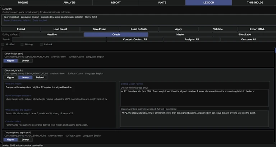Select Higher for Elbow flexion at P2
This screenshot has width=276, height=147.
coord(10,61)
